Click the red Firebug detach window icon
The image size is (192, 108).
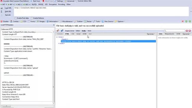(x=187, y=31)
